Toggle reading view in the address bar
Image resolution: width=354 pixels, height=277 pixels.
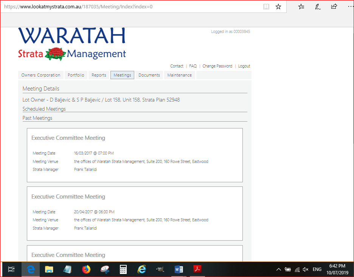click(266, 6)
